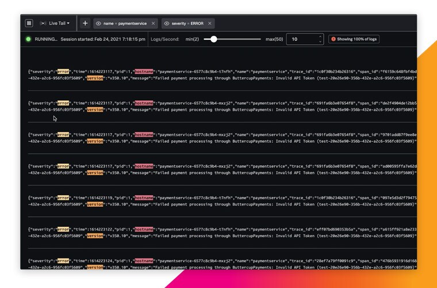This screenshot has height=288, width=437.
Task: Select log entry with span_id de2f4904de12bb5
Action: click(x=223, y=107)
